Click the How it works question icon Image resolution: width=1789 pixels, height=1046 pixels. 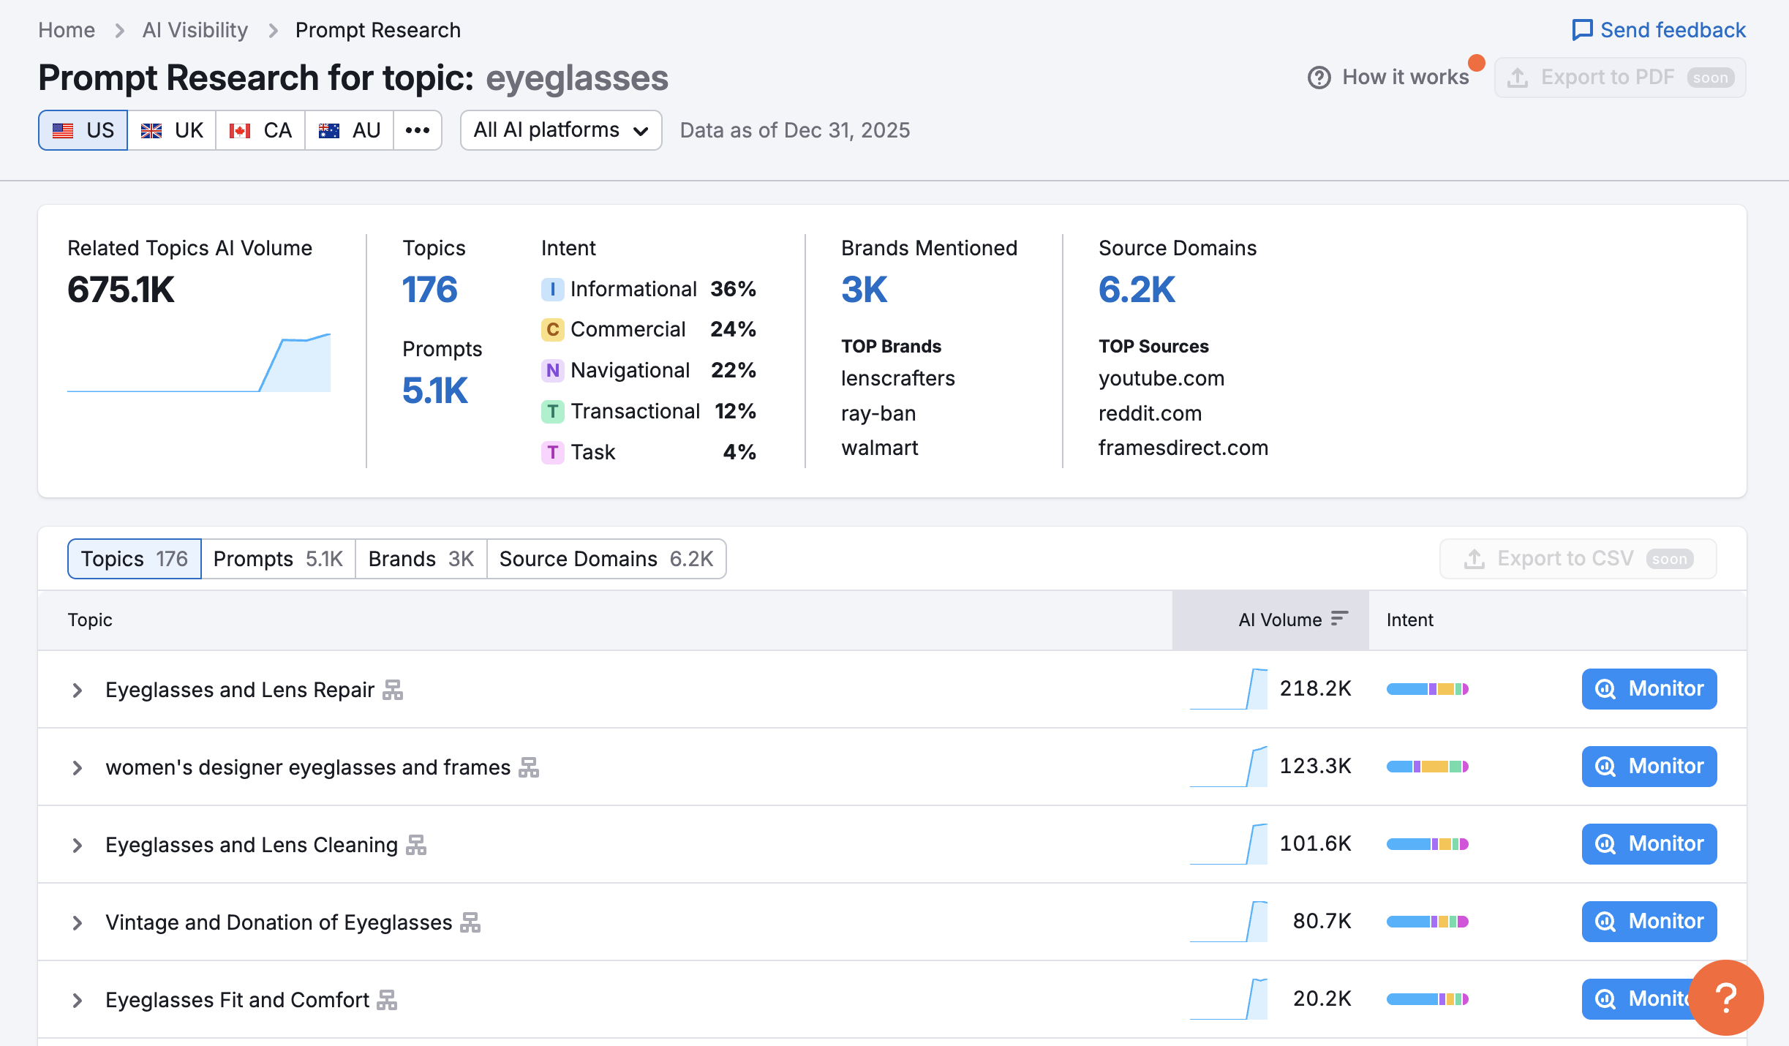[1319, 78]
